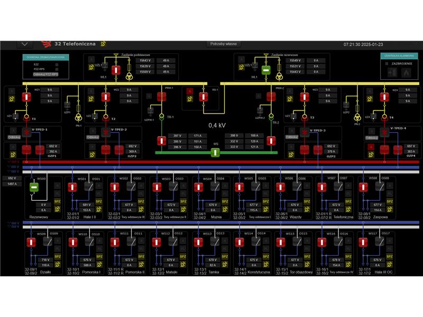Screen dimensions: 423x317
Task: Select the green WS bus coupler switch
Action: [215, 153]
